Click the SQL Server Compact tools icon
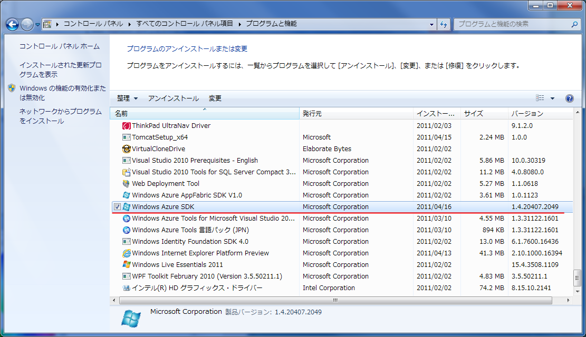This screenshot has height=337, width=586. (126, 172)
